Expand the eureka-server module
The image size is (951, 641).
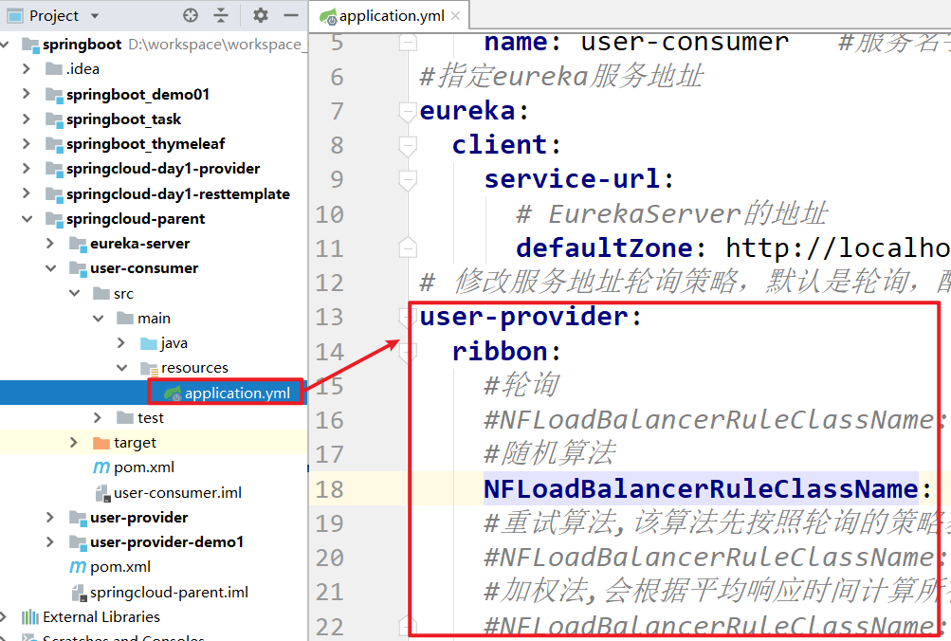[51, 244]
